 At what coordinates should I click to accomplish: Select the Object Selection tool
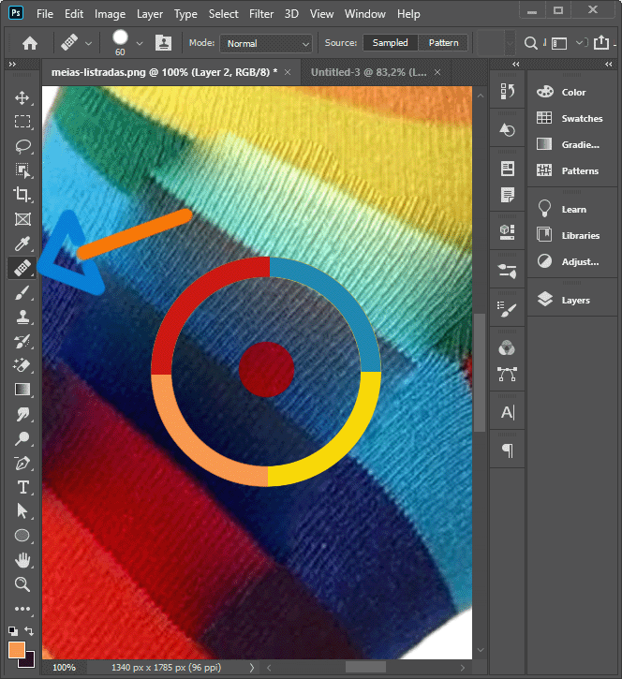(22, 170)
